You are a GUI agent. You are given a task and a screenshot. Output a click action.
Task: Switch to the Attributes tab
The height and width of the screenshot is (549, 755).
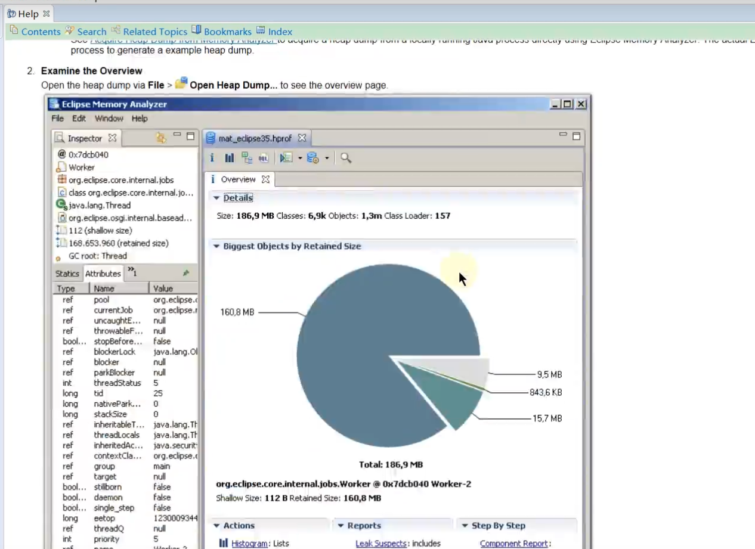click(x=103, y=274)
